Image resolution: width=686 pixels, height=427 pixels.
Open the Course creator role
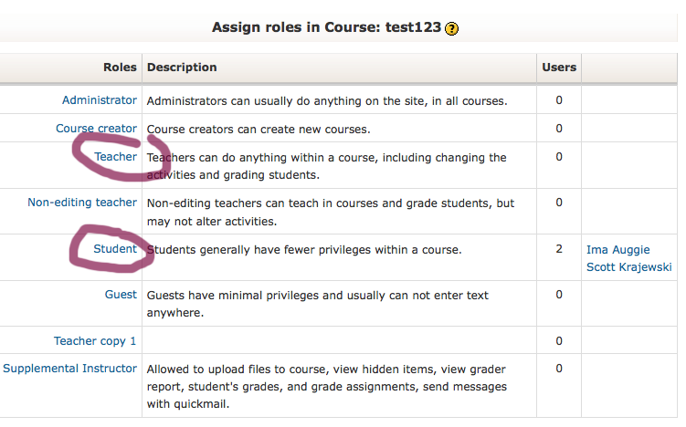click(96, 129)
